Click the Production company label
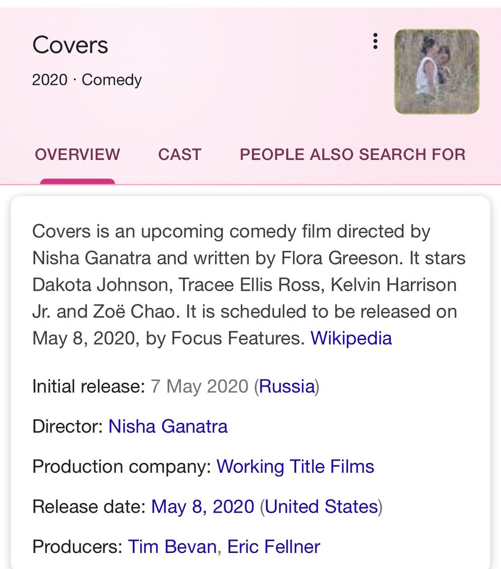Screen dimensions: 501x569 coord(122,467)
